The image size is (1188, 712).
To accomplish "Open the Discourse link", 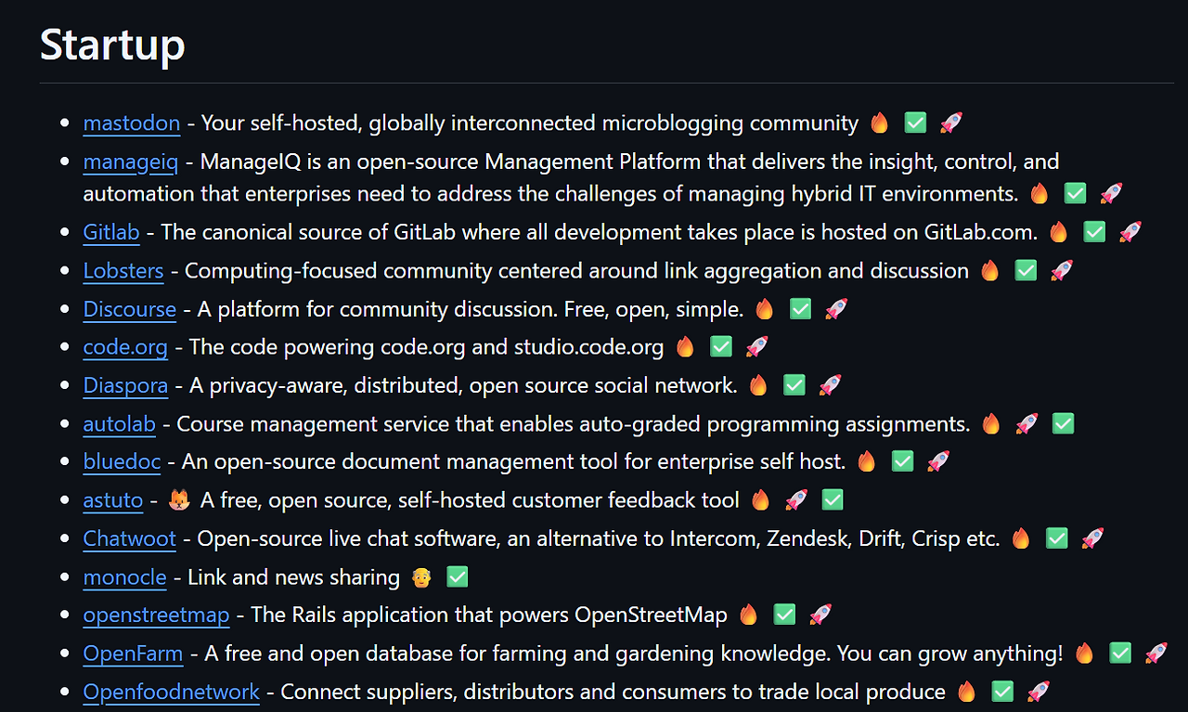I will 130,309.
